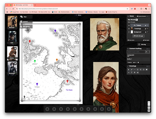Select the Vanderjack player portrait

12,68
